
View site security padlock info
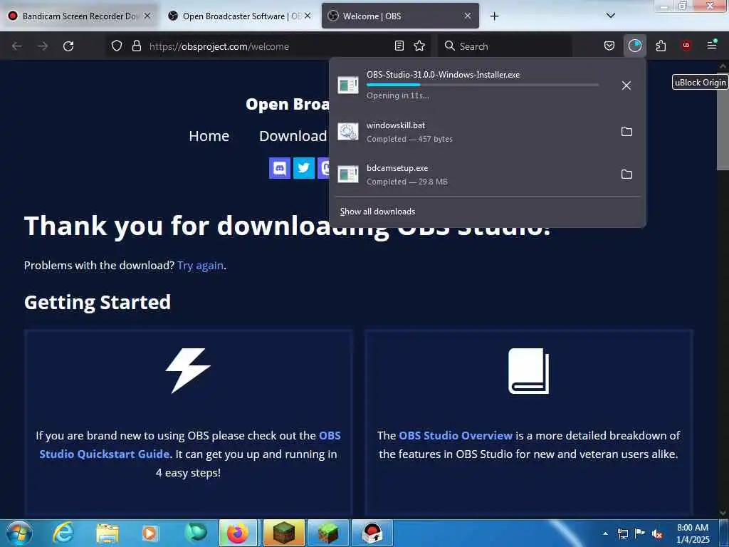point(136,46)
